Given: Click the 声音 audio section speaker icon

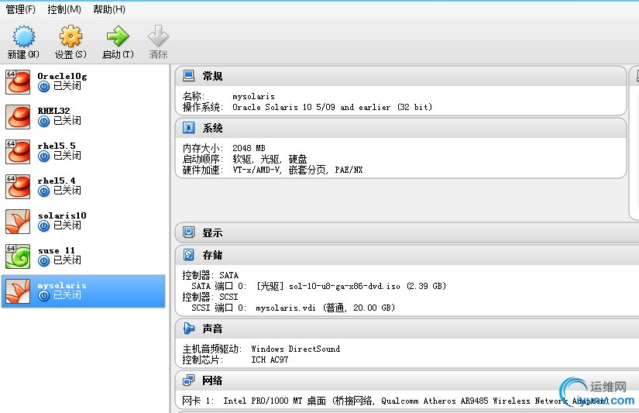Looking at the screenshot, I should (x=188, y=329).
